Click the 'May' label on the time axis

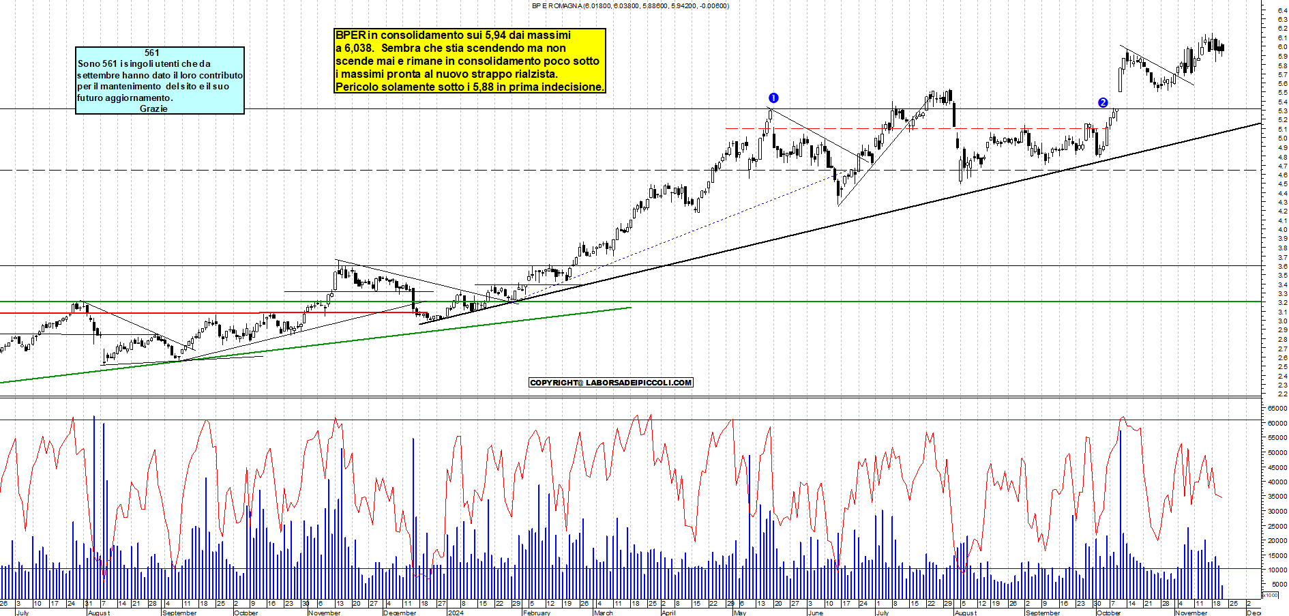tap(739, 613)
